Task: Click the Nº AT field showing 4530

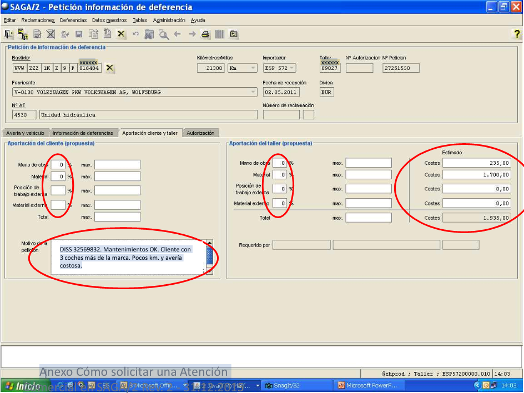Action: pos(24,114)
